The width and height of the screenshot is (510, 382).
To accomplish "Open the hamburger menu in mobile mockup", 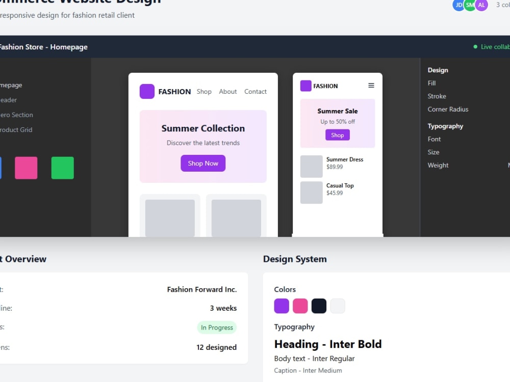I will (371, 86).
